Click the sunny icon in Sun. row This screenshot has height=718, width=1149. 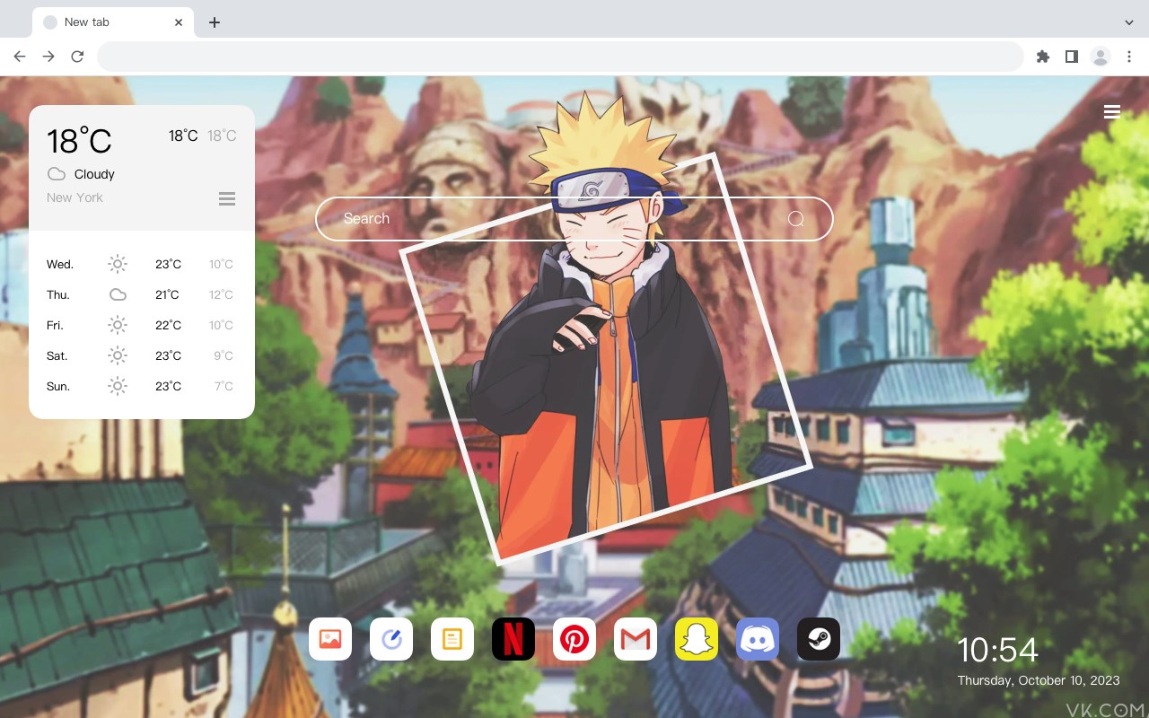point(118,386)
